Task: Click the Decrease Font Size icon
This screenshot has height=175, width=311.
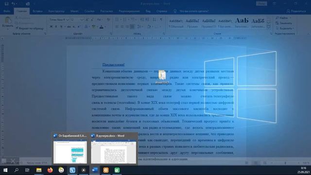Action: tap(92, 19)
